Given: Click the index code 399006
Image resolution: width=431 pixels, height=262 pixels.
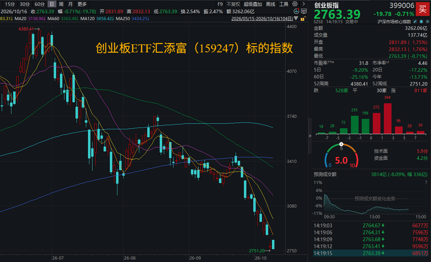Looking at the screenshot, I should 402,6.
